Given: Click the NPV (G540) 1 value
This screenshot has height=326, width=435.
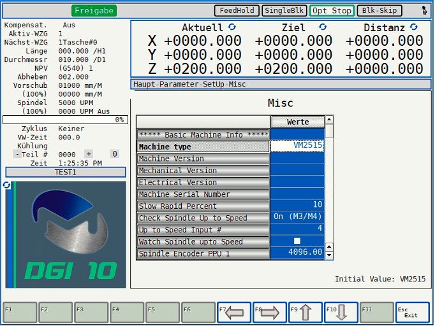Looking at the screenshot, I should coord(75,68).
